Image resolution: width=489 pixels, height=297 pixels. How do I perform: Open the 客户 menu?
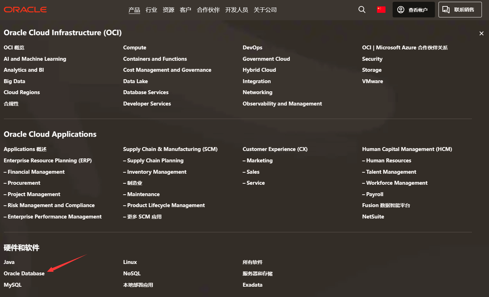pyautogui.click(x=186, y=10)
